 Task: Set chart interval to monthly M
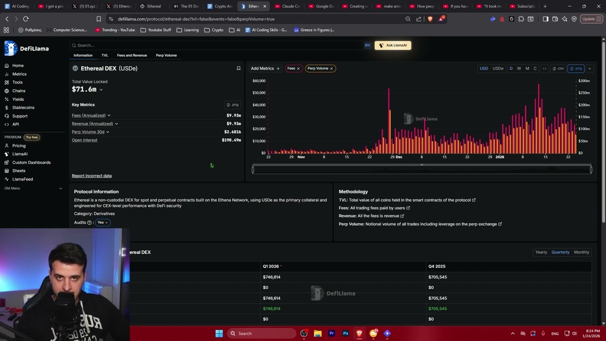point(527,68)
